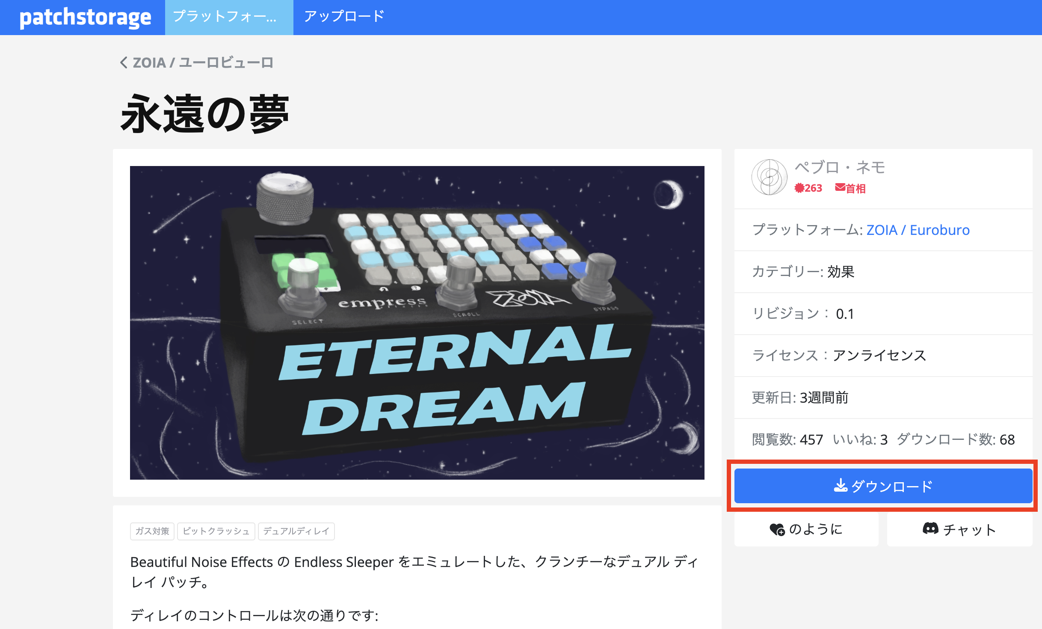Click the Discord logo icon
The image size is (1042, 629).
pyautogui.click(x=930, y=528)
